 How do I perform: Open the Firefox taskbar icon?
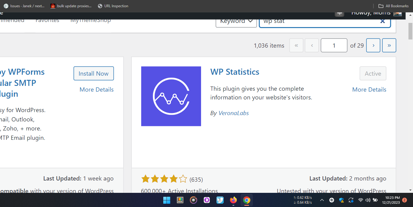click(233, 200)
